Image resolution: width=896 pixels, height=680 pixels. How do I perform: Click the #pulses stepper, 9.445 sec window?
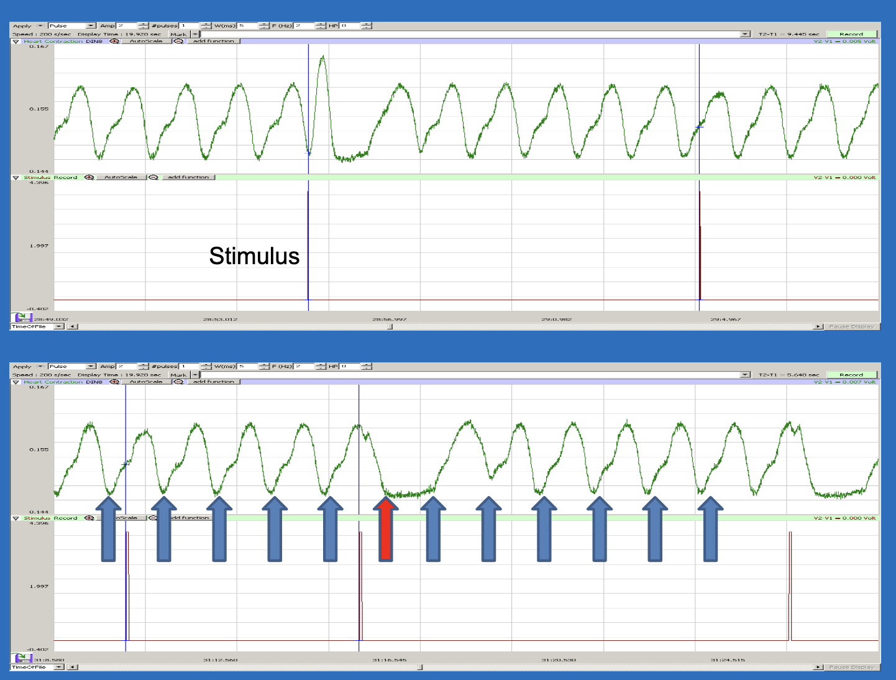[x=206, y=25]
